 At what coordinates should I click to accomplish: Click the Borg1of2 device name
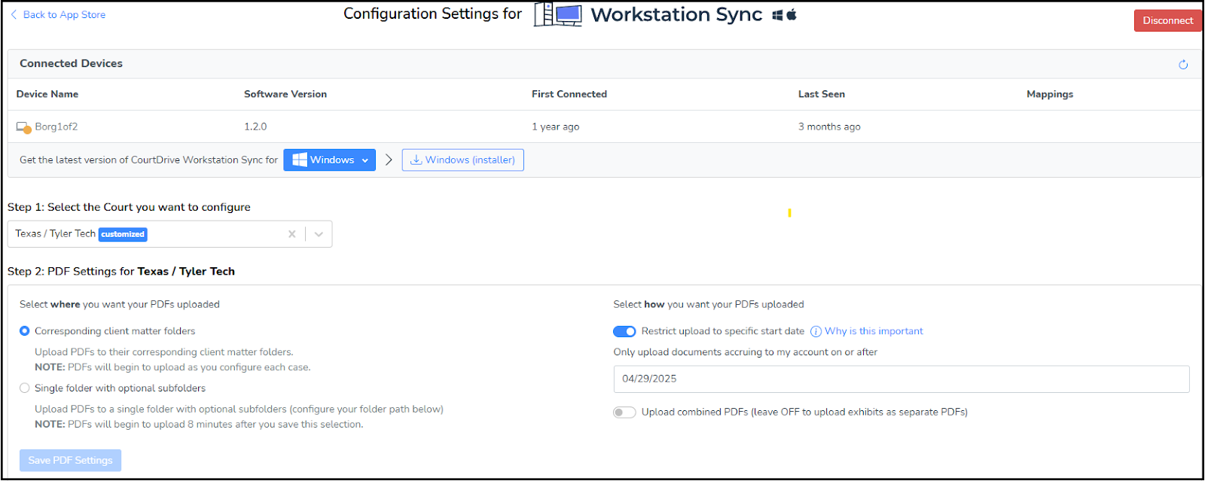(x=56, y=126)
